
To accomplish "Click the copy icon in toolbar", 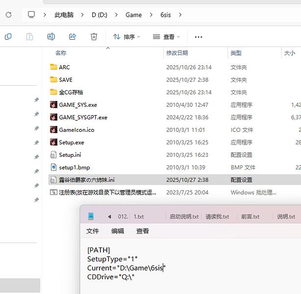I will pyautogui.click(x=8, y=37).
